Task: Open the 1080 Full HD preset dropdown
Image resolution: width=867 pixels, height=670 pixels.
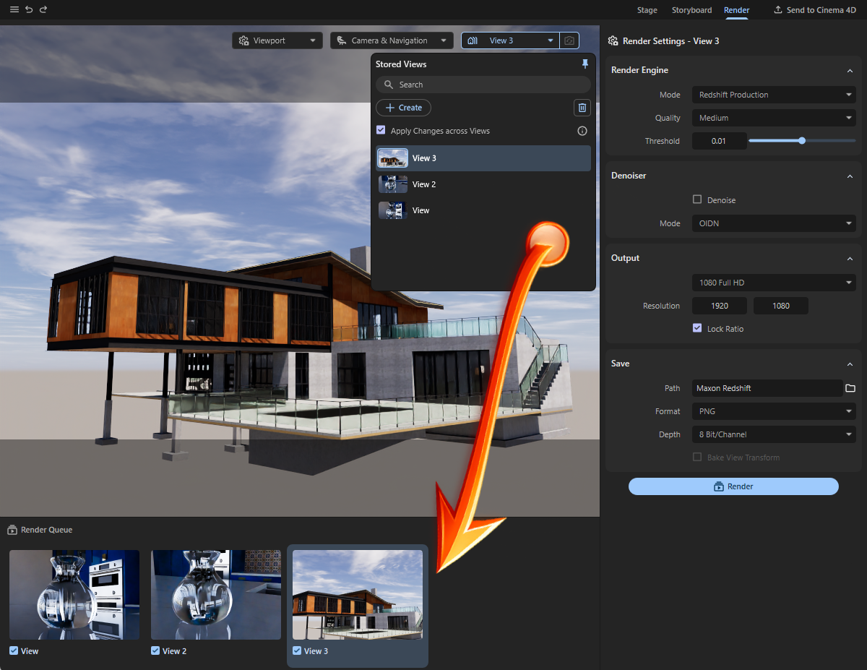Action: (774, 283)
